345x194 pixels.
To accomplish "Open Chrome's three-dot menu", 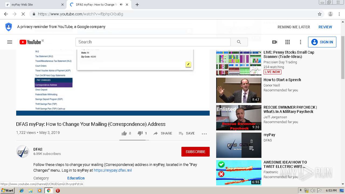I will click(339, 14).
